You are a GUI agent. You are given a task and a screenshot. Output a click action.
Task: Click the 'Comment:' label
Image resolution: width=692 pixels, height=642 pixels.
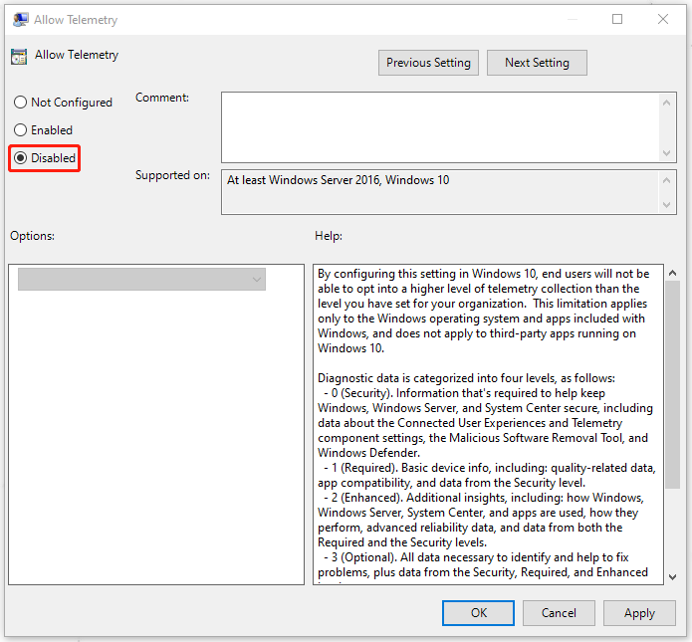point(162,98)
